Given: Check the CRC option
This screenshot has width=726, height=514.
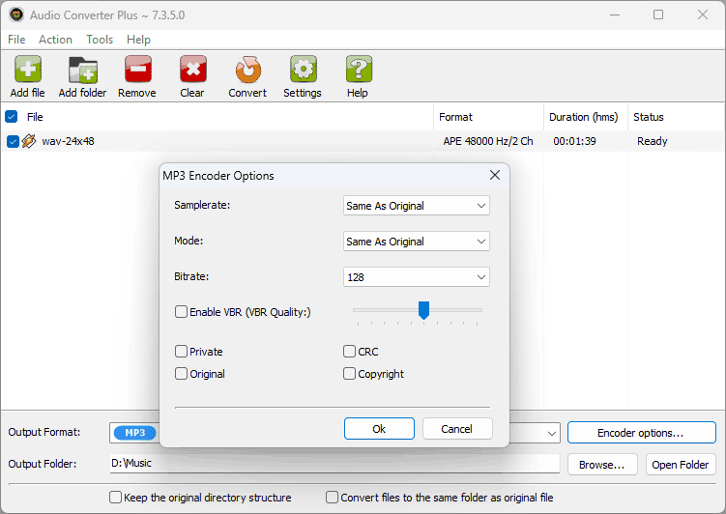Looking at the screenshot, I should [x=349, y=351].
